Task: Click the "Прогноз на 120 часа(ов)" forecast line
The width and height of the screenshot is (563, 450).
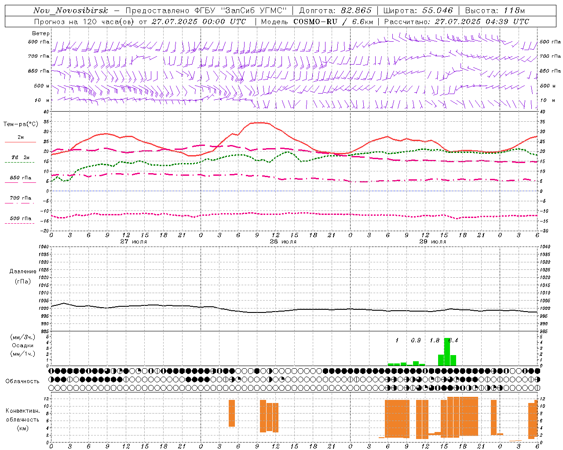Action: pyautogui.click(x=85, y=22)
